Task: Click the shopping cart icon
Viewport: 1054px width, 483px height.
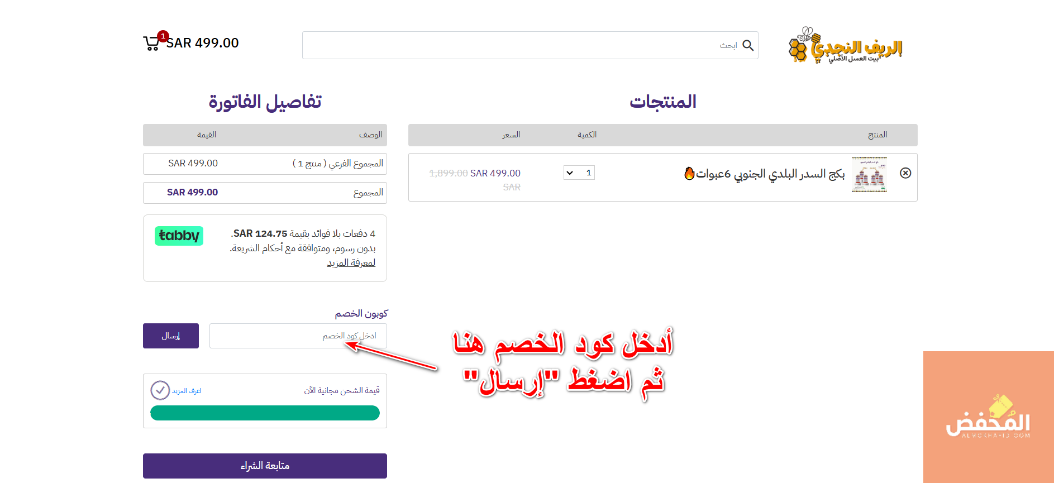Action: (151, 44)
